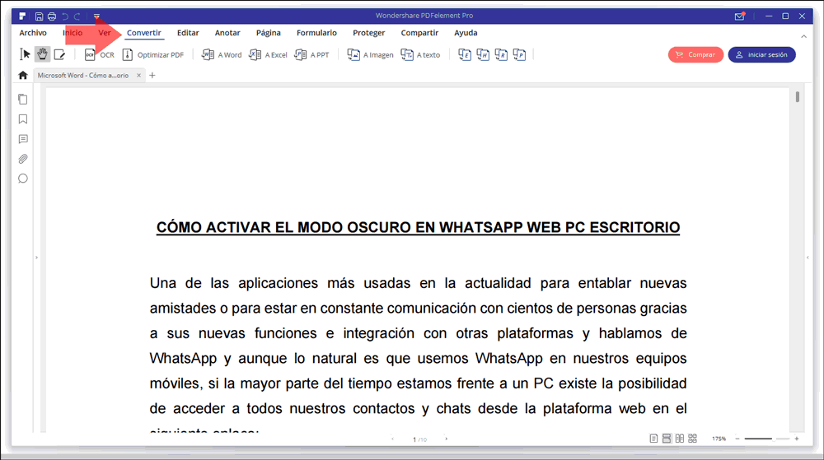Screen dimensions: 824x460
Task: Switch to two-page continuous view
Action: click(x=693, y=439)
